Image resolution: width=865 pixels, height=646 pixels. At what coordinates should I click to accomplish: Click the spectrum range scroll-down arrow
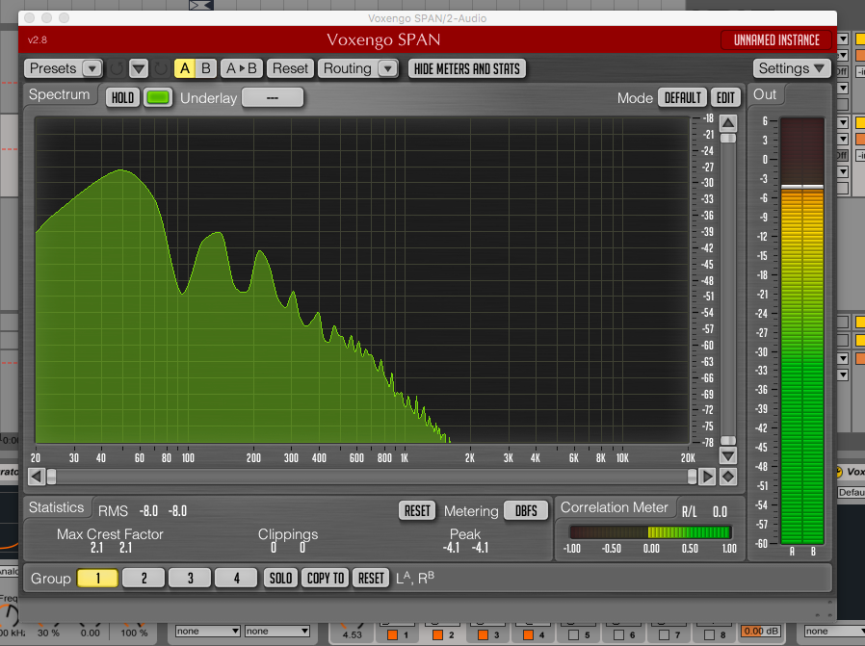pos(727,455)
